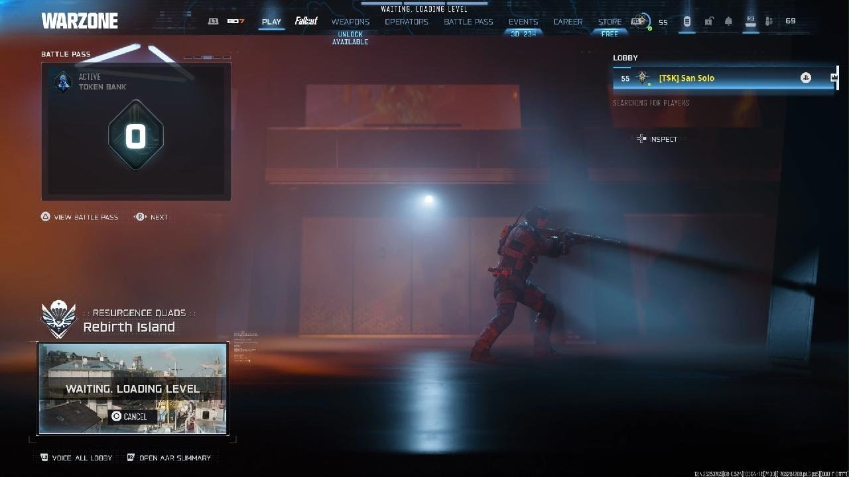Open the token icon in top bar

[686, 21]
